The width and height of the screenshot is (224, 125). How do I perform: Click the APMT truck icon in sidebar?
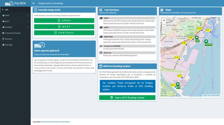click(3, 15)
